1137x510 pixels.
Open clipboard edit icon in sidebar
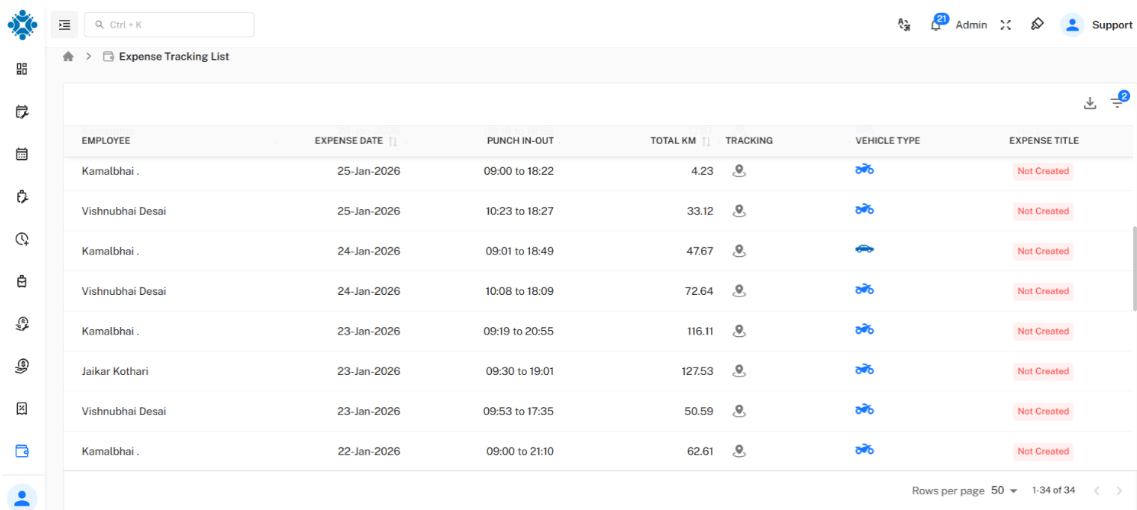[22, 196]
